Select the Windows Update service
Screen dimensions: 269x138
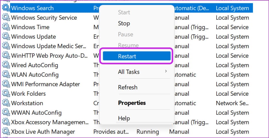pyautogui.click(x=34, y=37)
